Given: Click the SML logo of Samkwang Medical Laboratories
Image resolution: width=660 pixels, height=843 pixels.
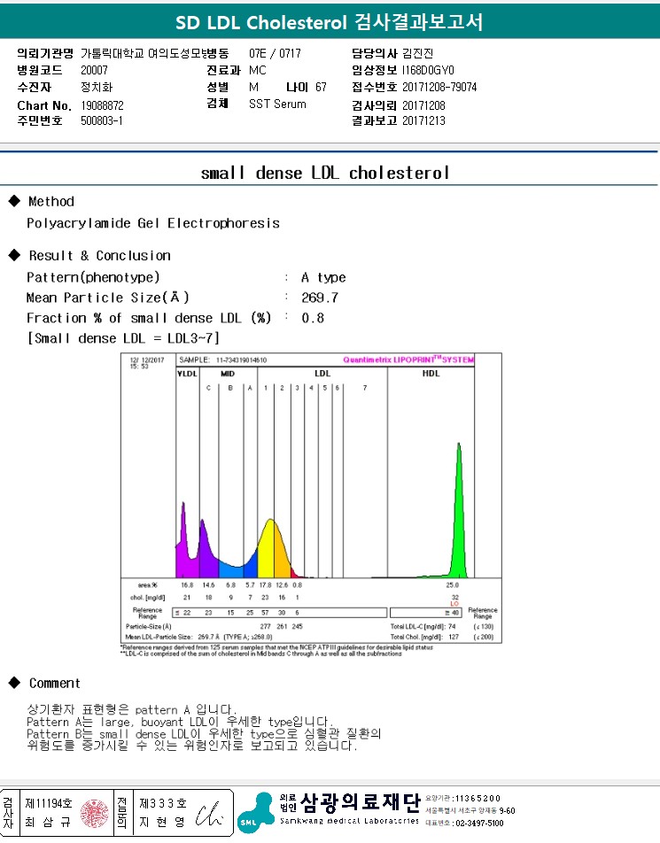Looking at the screenshot, I should pos(256,812).
